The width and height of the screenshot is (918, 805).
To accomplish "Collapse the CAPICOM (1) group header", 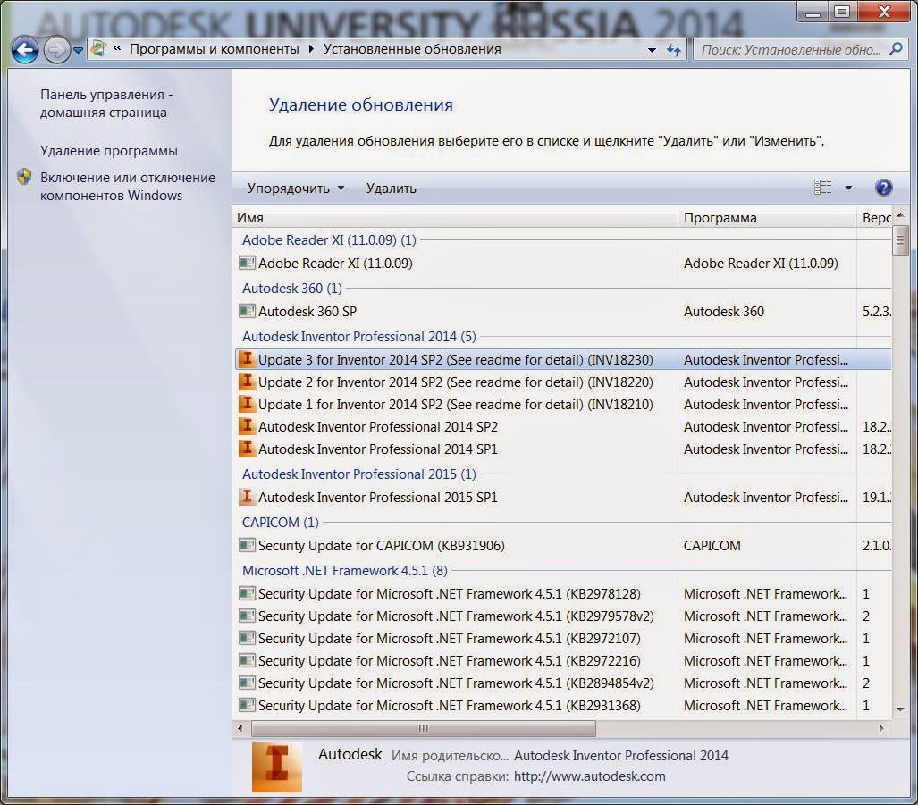I will pyautogui.click(x=281, y=523).
